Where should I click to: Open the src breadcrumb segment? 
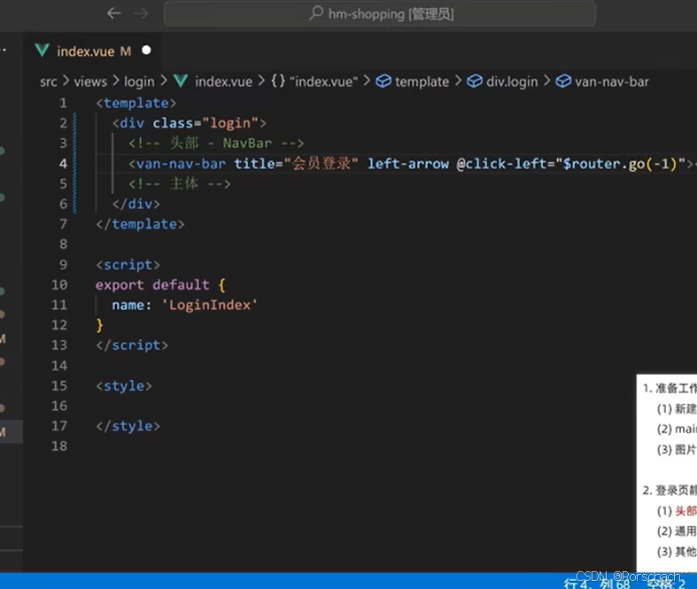(49, 81)
